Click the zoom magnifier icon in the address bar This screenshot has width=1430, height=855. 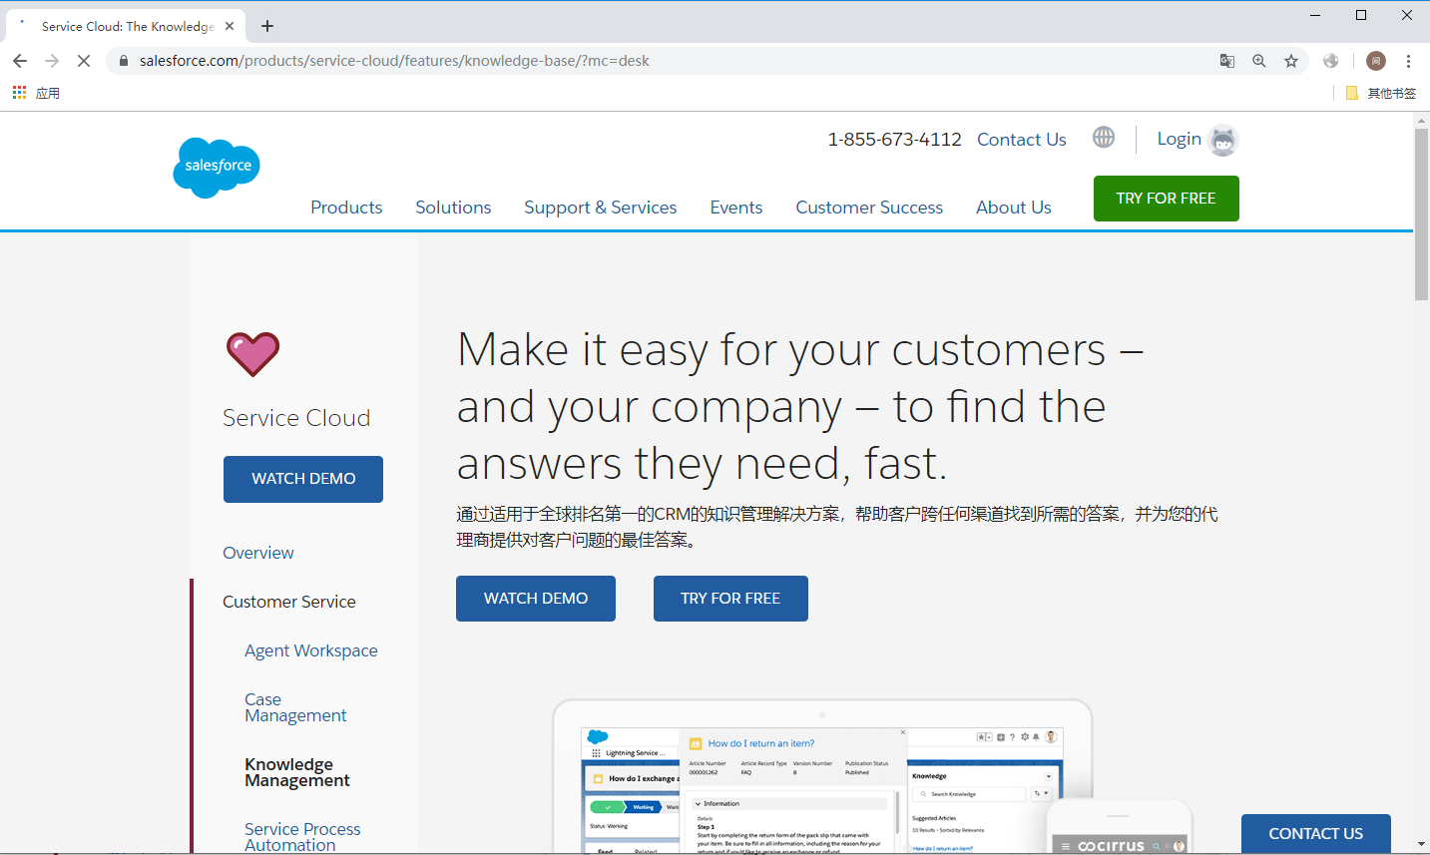click(1258, 61)
